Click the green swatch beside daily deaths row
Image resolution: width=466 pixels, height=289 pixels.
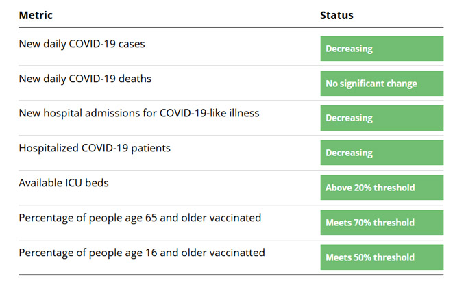(382, 83)
